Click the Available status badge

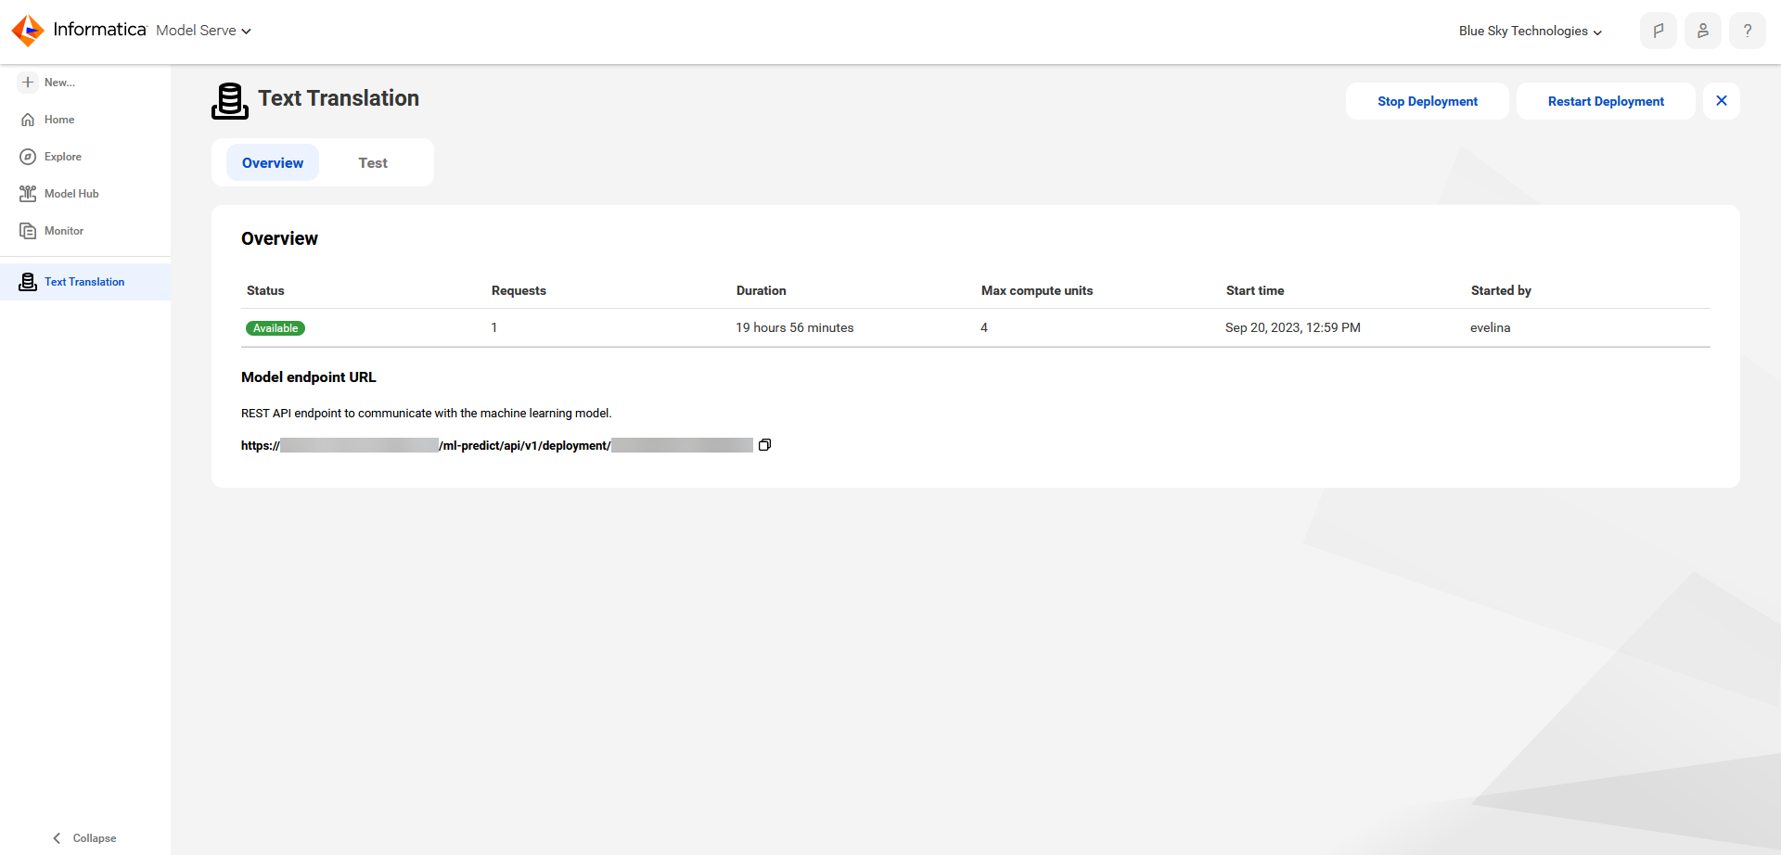point(275,328)
